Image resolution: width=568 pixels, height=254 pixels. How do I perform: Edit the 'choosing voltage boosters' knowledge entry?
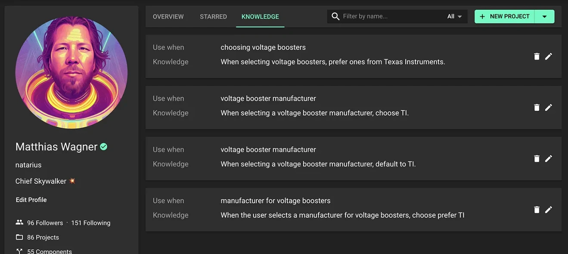(x=548, y=56)
